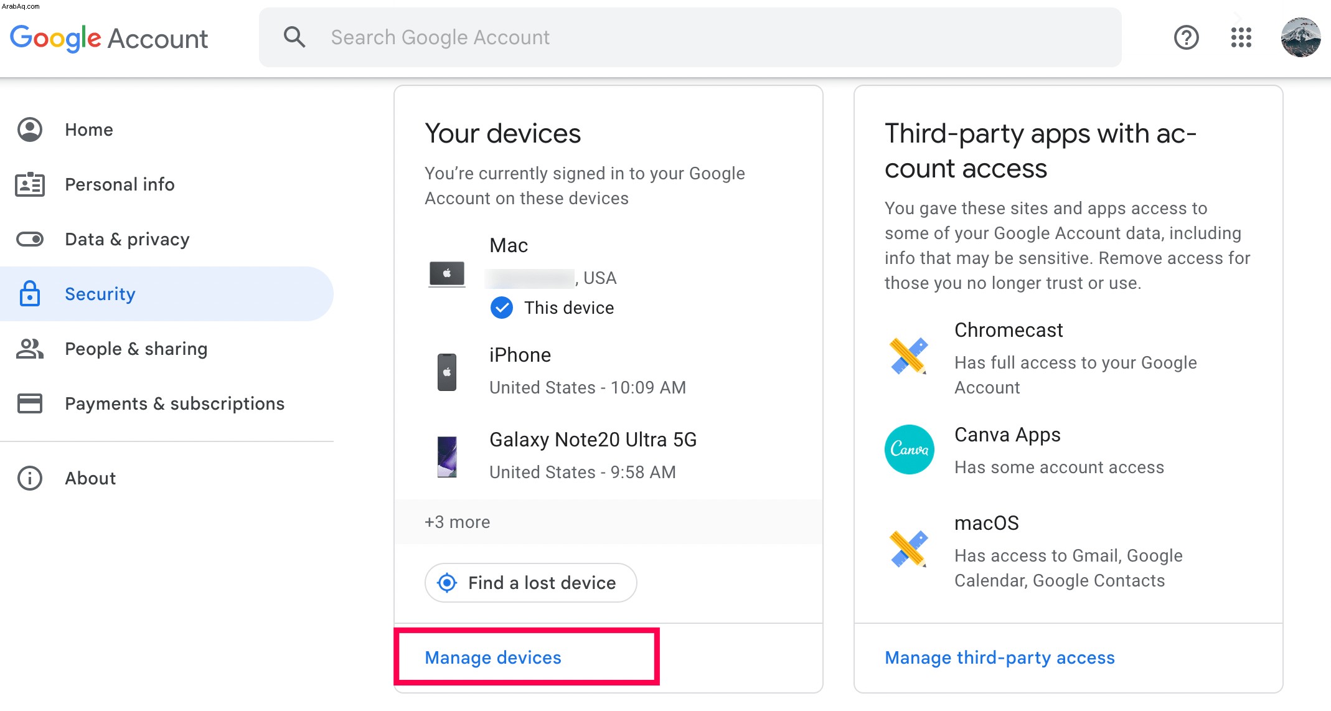1331x711 pixels.
Task: Click the Galaxy Note20 phone thumbnail
Action: point(447,457)
